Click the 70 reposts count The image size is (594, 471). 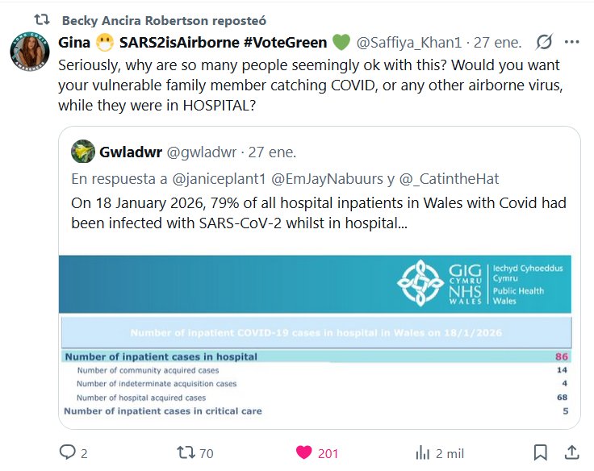(207, 453)
